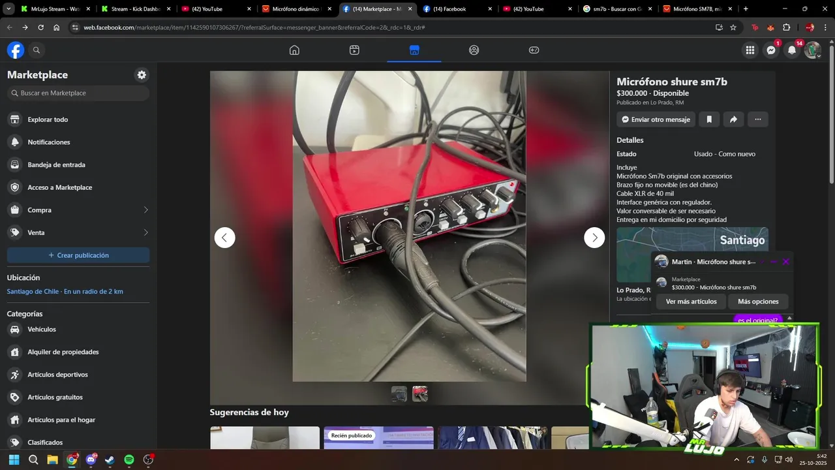Open a new browser tab plus button

(x=746, y=9)
